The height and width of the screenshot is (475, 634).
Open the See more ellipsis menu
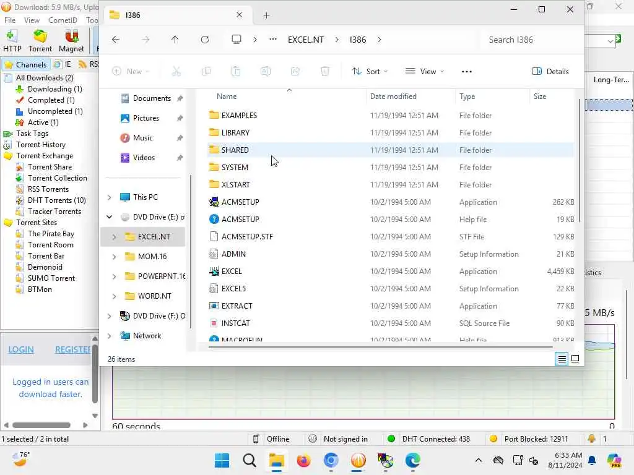pyautogui.click(x=467, y=72)
